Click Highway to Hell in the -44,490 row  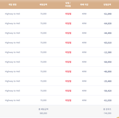(12, 33)
